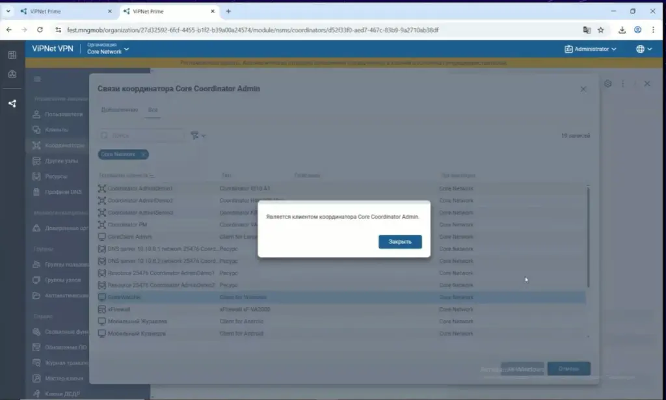Viewport: 666px width, 400px height.
Task: Open Доверенные организации in the sidebar
Action: click(60, 228)
